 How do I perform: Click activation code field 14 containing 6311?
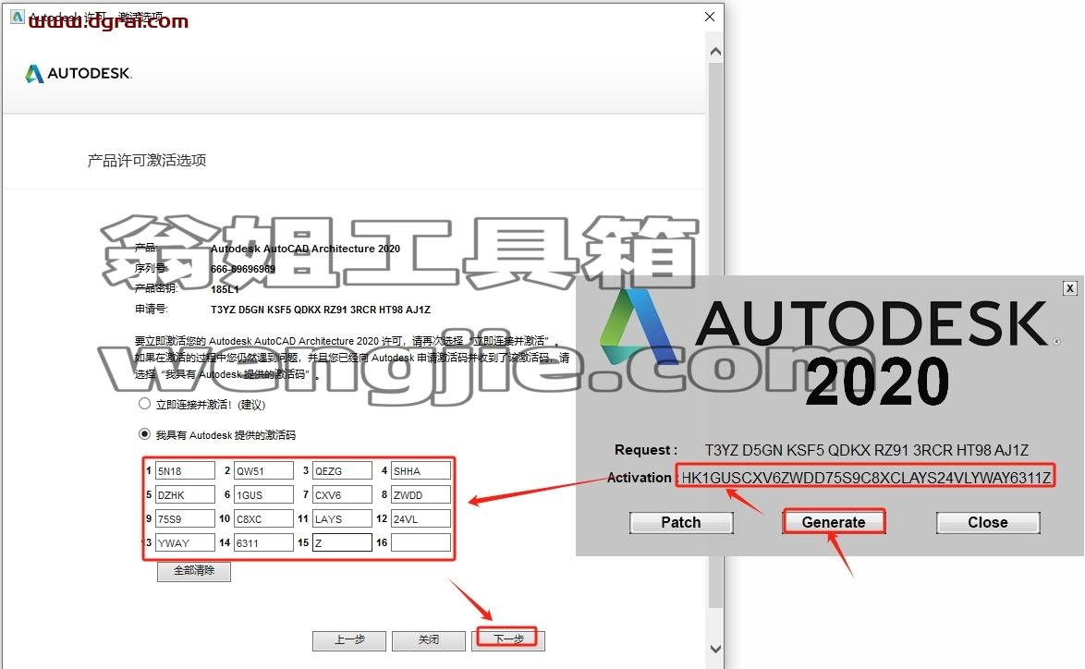click(263, 543)
